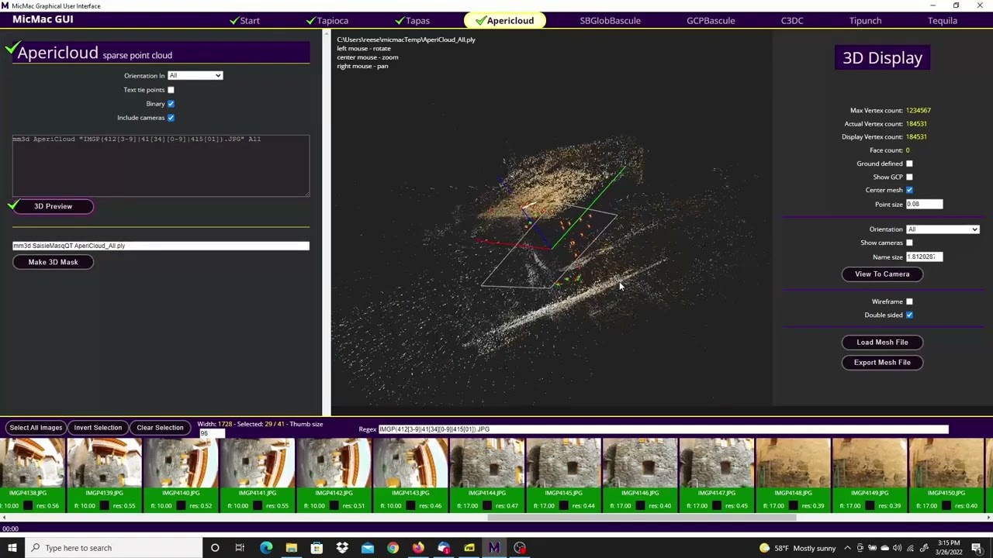Show hidden system tray icons

pyautogui.click(x=847, y=548)
